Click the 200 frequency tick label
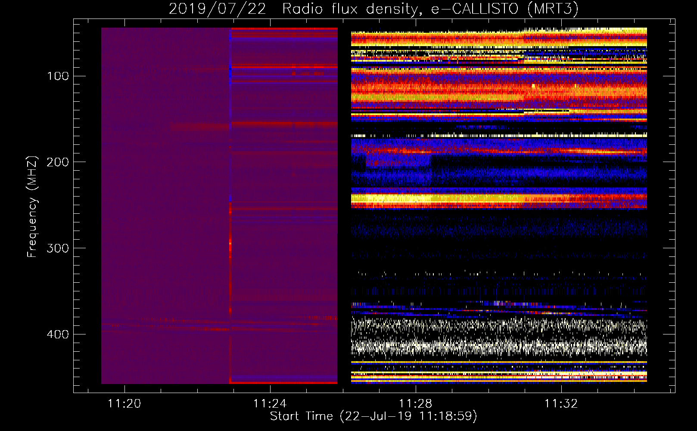The image size is (697, 431). tap(58, 162)
